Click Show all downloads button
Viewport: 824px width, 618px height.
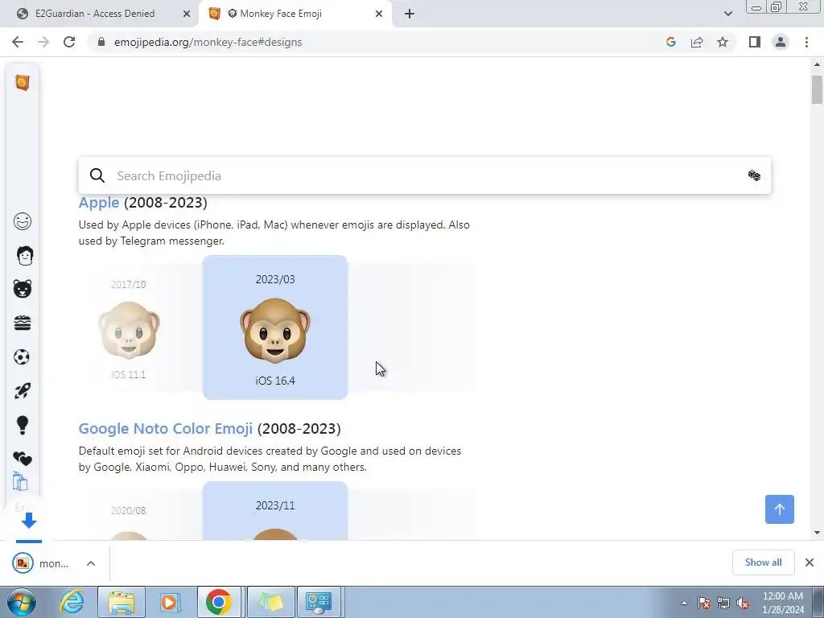click(763, 562)
